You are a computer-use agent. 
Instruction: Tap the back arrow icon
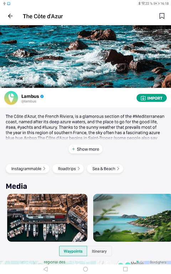[x=10, y=16]
